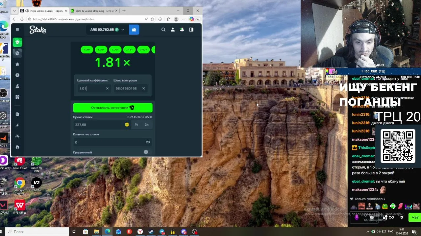Viewport: 421px width, 236px height.
Task: Open the blue wallet button
Action: click(134, 29)
